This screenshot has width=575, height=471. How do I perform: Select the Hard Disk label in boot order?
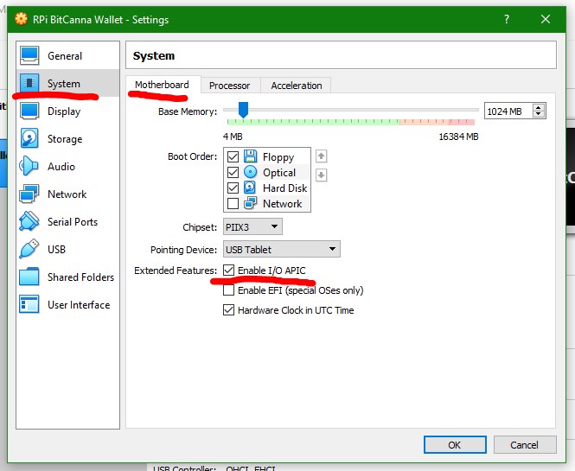285,188
